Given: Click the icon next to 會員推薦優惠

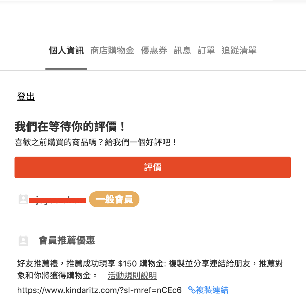Looking at the screenshot, I should click(x=23, y=241).
